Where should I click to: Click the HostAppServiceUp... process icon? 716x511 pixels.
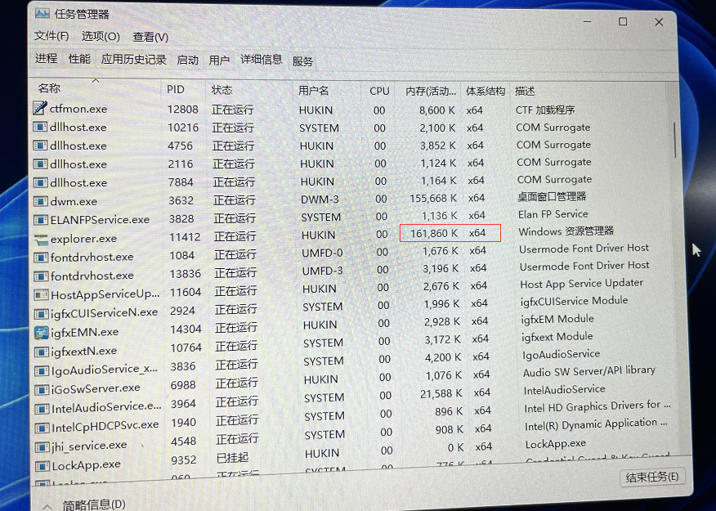point(41,294)
